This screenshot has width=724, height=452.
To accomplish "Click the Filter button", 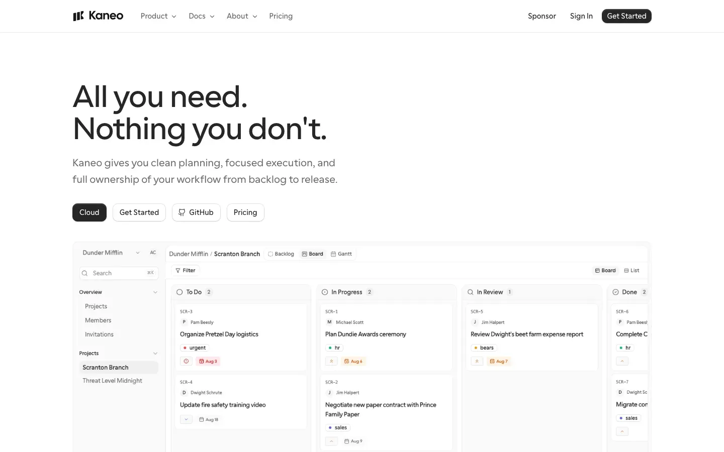I will [x=186, y=270].
